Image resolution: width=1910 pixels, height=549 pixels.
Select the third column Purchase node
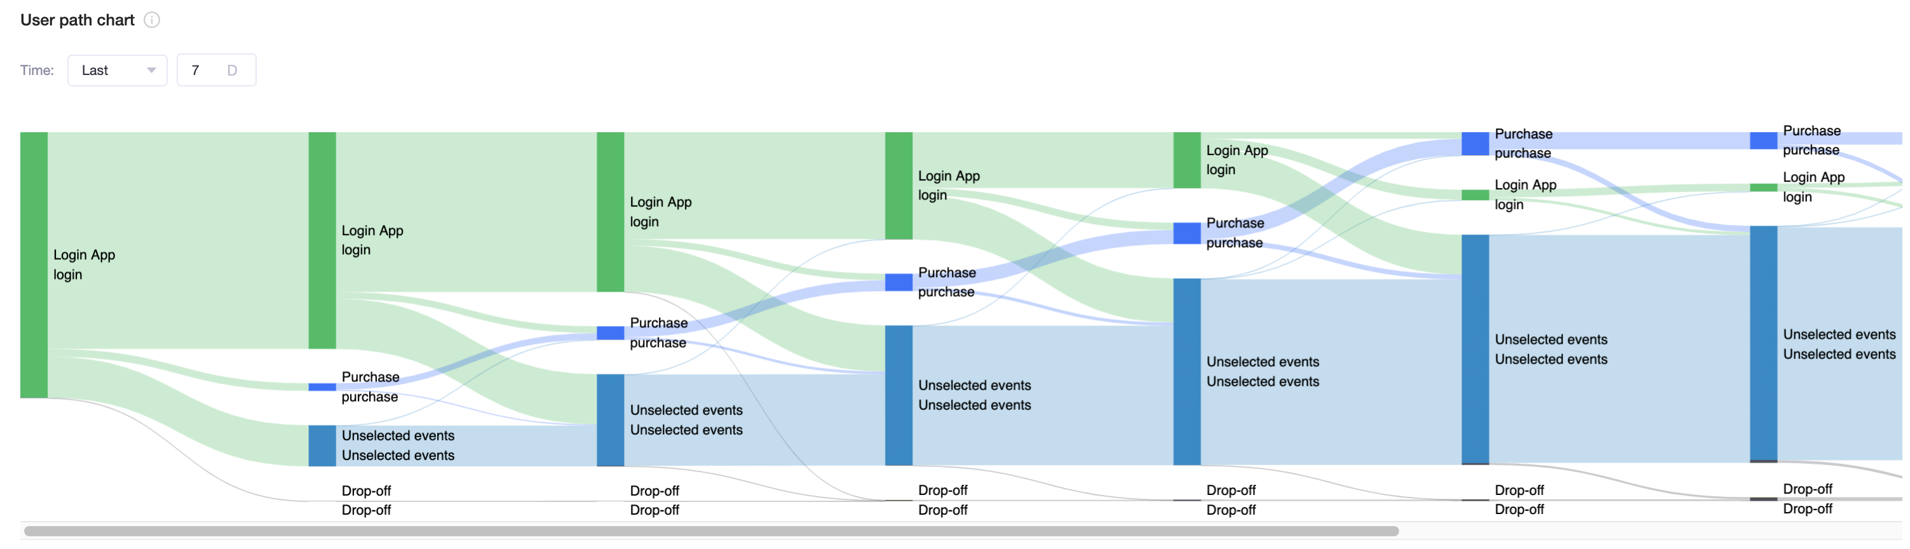[610, 333]
